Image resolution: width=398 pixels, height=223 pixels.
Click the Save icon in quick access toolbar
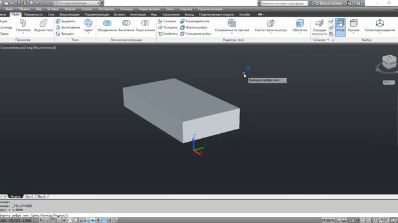tap(19, 3)
